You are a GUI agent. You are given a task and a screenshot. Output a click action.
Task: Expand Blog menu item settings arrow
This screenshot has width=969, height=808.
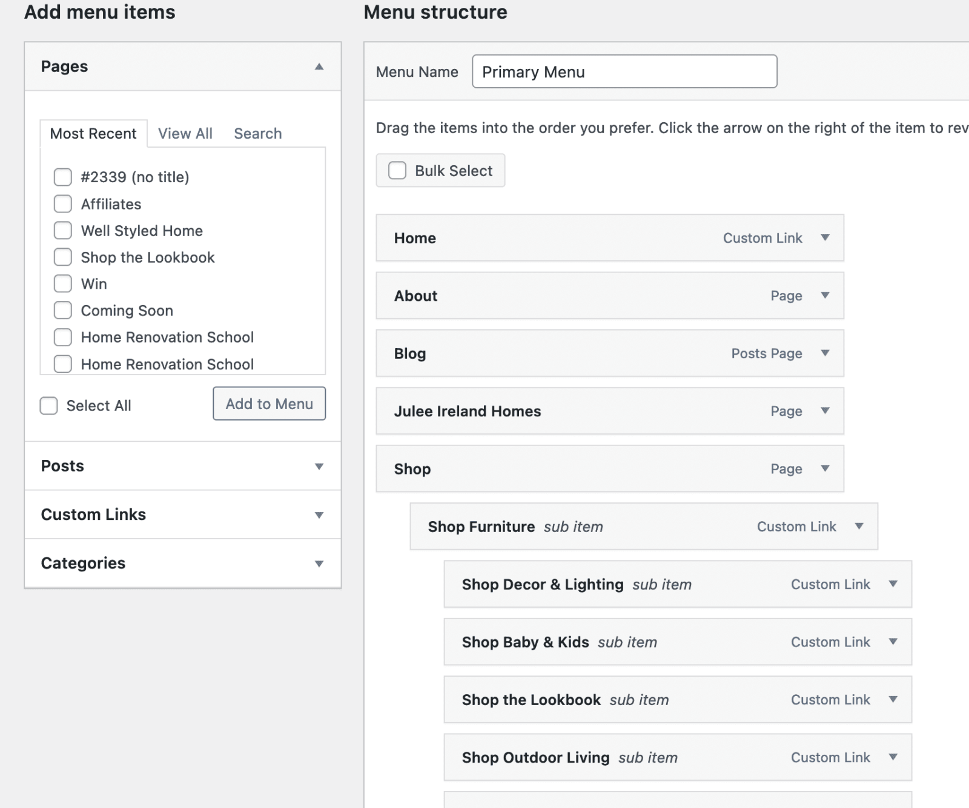pos(825,353)
